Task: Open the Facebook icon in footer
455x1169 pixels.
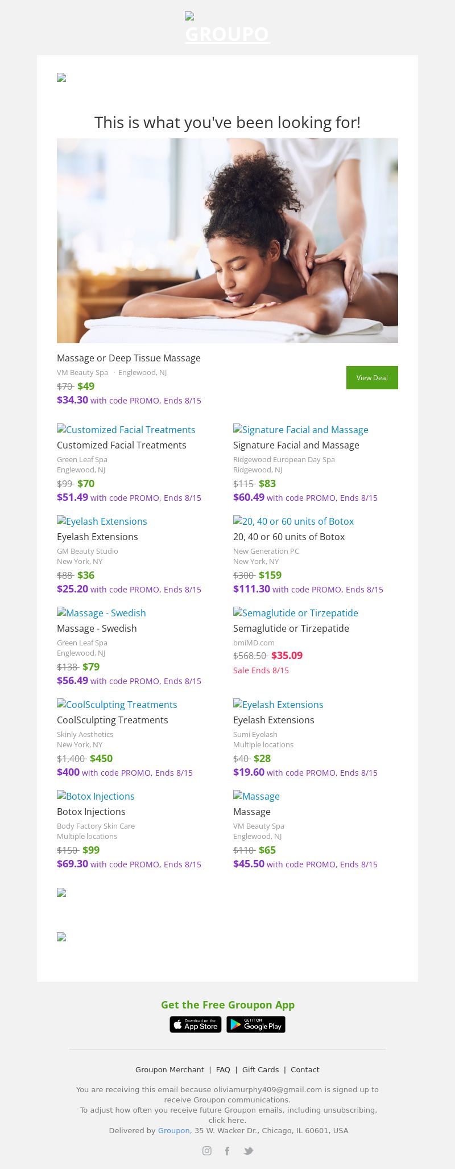Action: point(227,1151)
